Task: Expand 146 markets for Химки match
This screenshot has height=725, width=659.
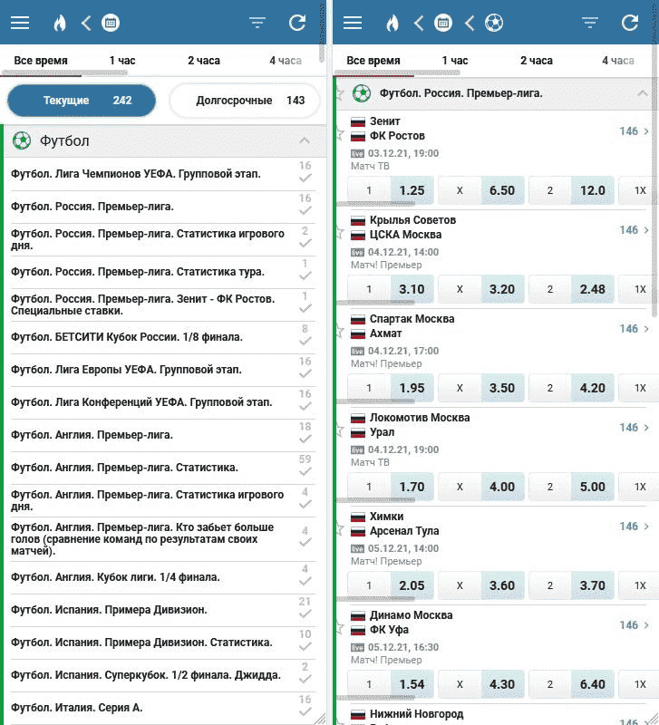Action: coord(635,527)
